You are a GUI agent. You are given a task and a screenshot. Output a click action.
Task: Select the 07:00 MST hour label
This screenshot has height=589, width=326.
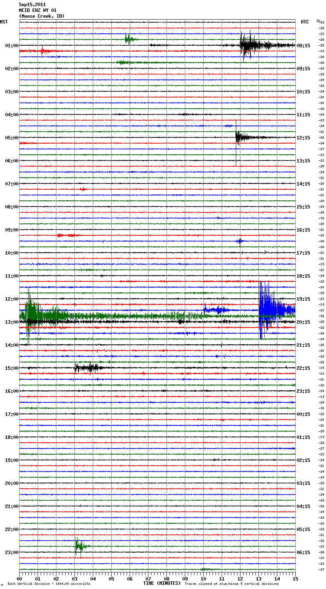point(12,184)
